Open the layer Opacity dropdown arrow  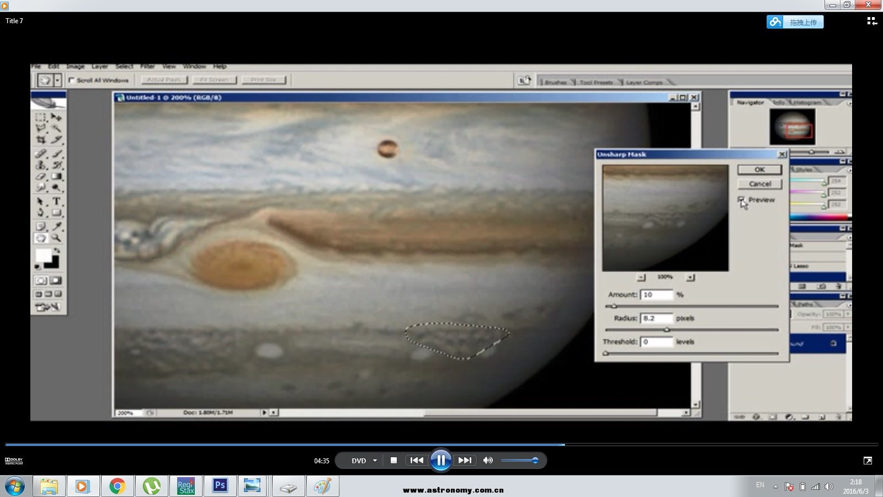[x=848, y=314]
